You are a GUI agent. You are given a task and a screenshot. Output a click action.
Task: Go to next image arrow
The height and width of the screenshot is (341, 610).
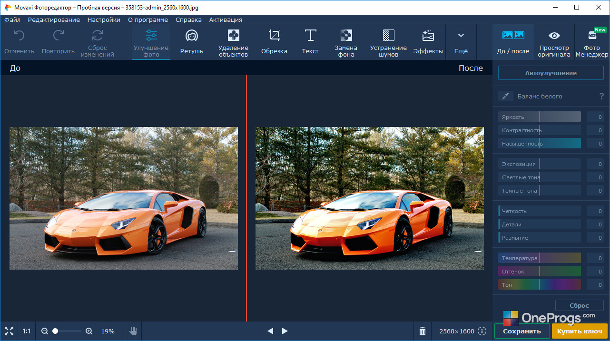pyautogui.click(x=285, y=331)
